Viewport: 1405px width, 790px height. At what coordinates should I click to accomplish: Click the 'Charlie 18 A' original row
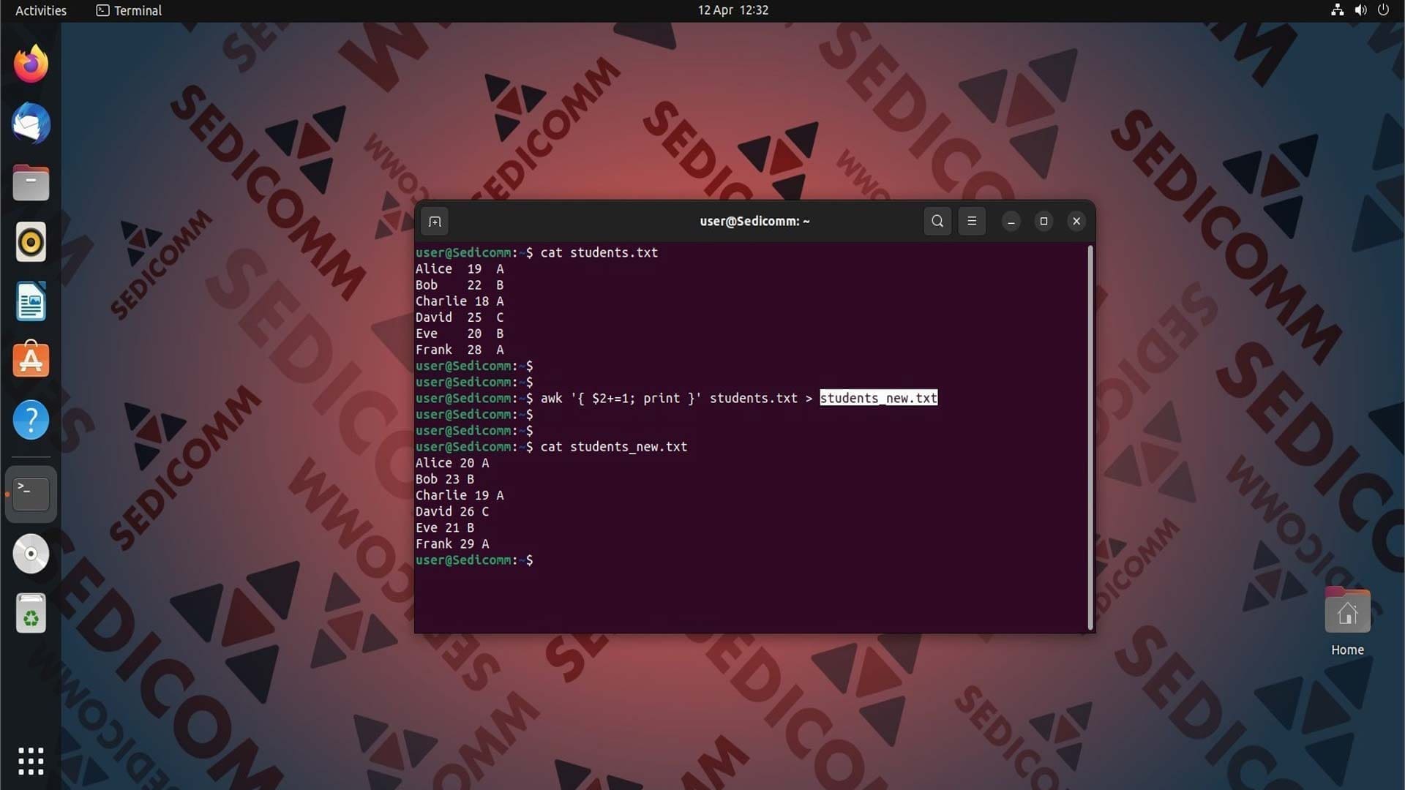click(460, 301)
